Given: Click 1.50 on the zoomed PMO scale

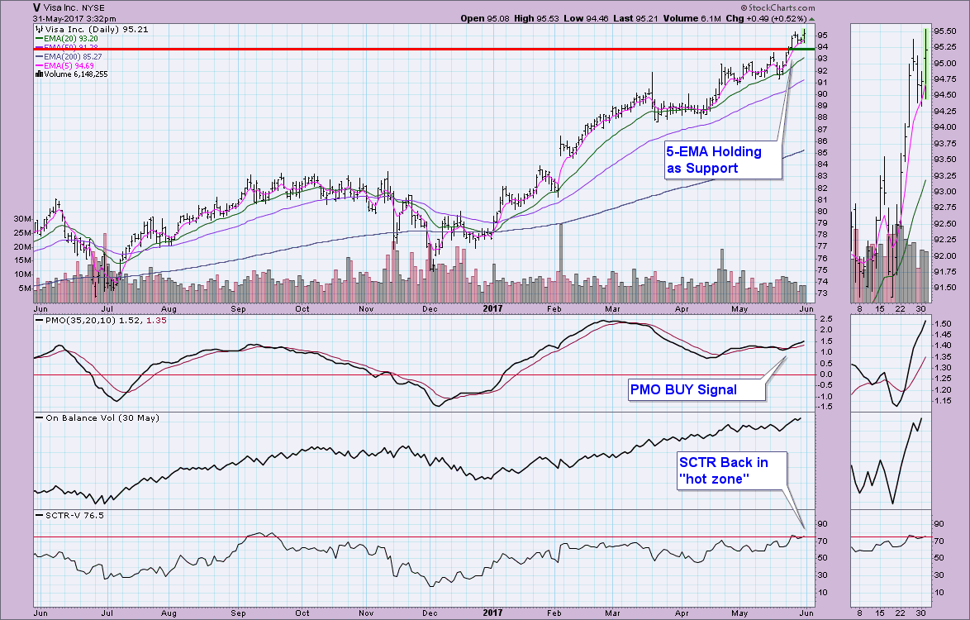Looking at the screenshot, I should point(943,323).
